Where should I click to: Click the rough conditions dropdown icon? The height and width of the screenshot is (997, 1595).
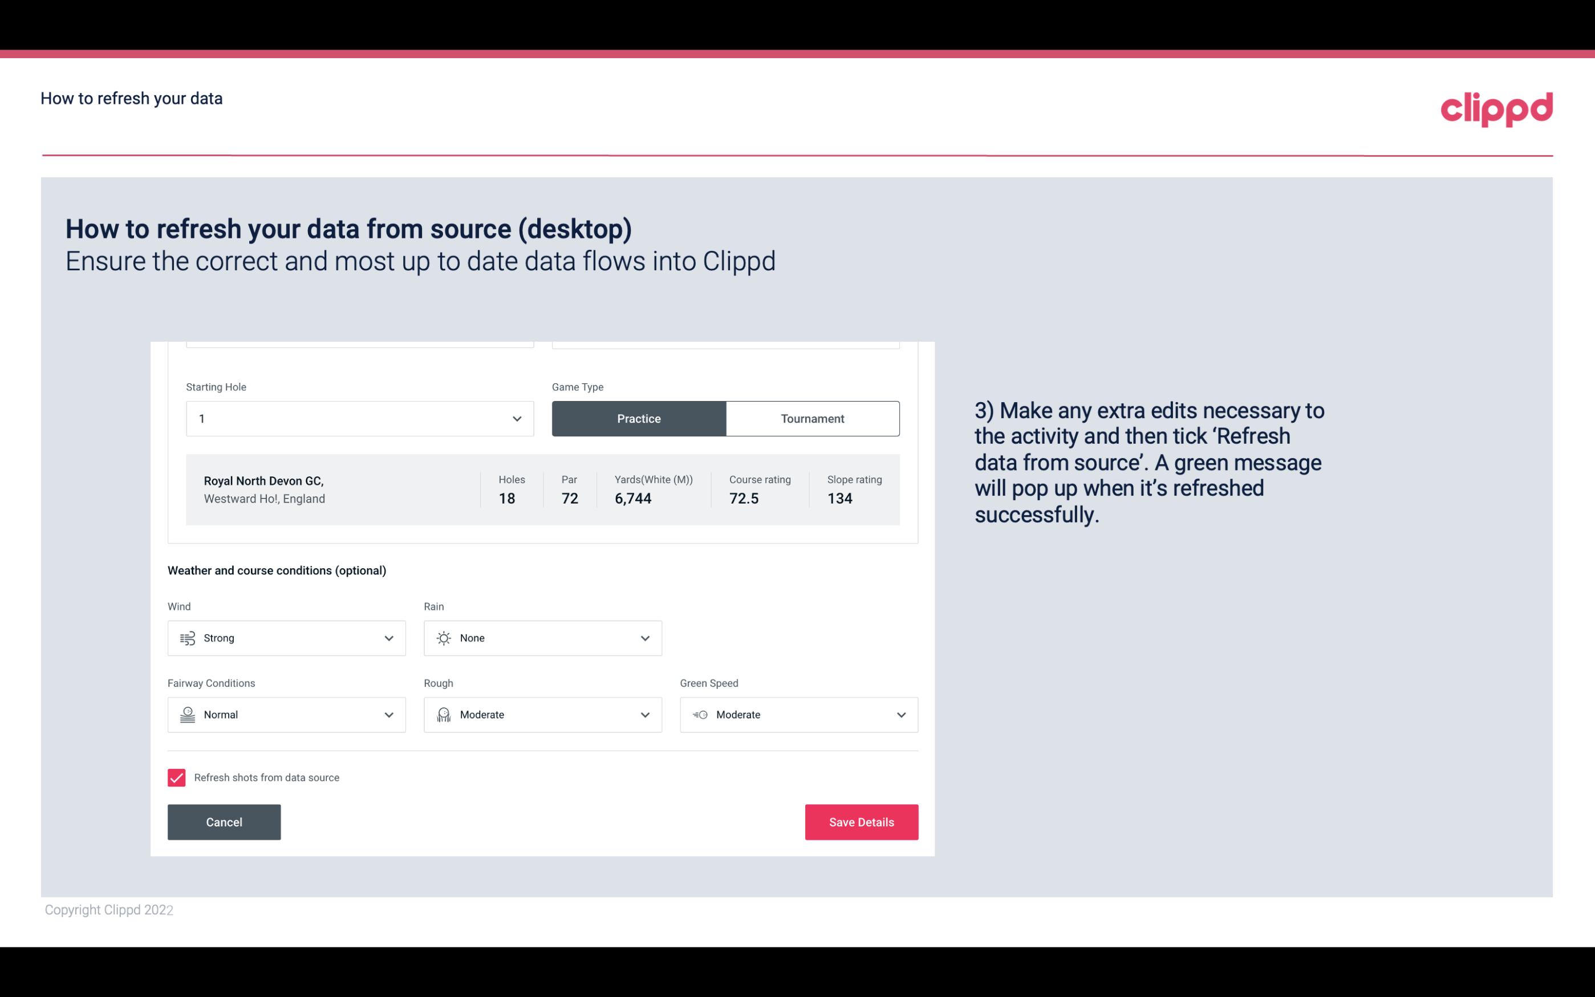(x=644, y=715)
